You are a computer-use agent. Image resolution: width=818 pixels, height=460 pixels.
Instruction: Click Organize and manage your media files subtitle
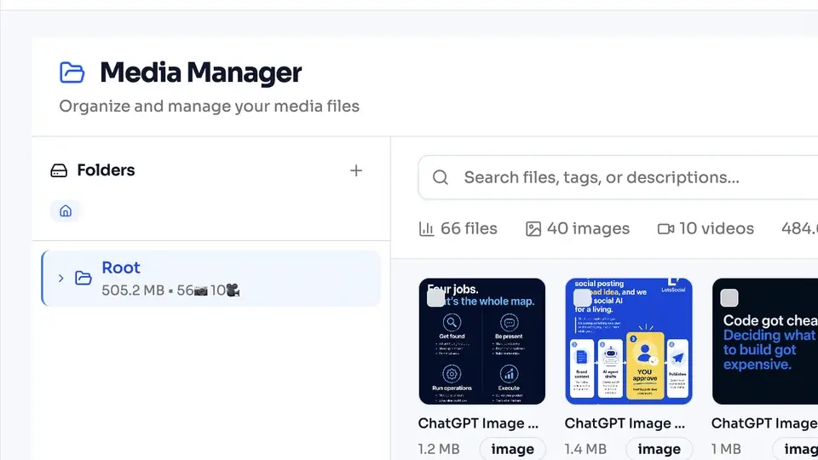210,106
